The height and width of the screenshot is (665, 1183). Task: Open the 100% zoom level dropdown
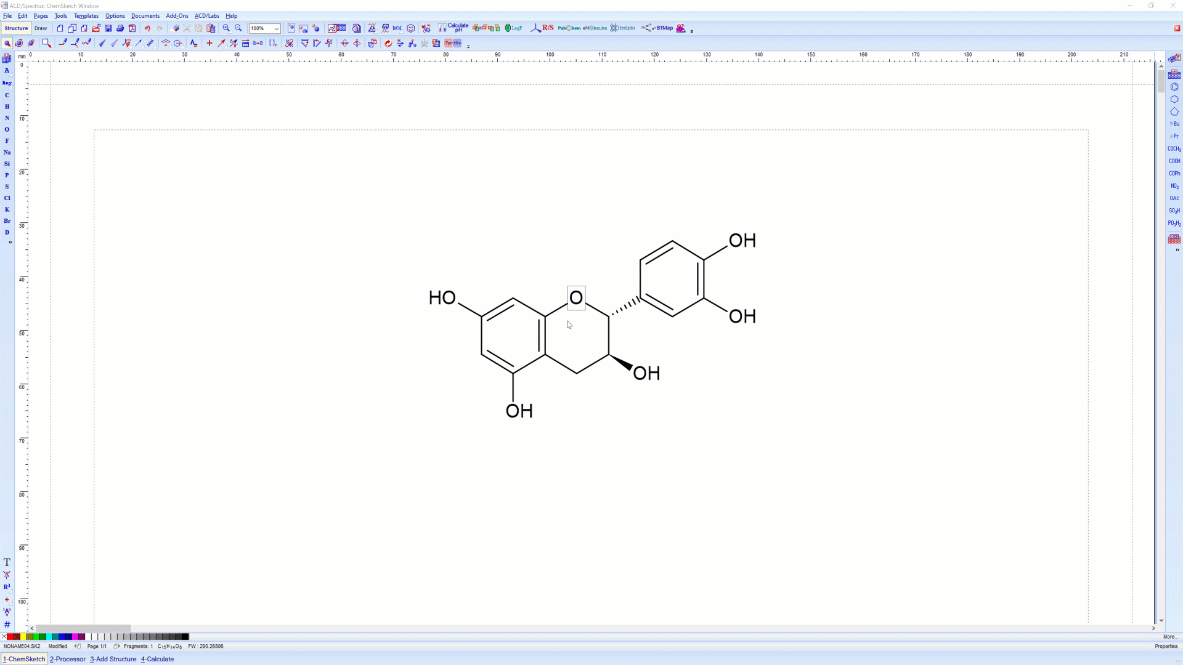click(x=277, y=28)
